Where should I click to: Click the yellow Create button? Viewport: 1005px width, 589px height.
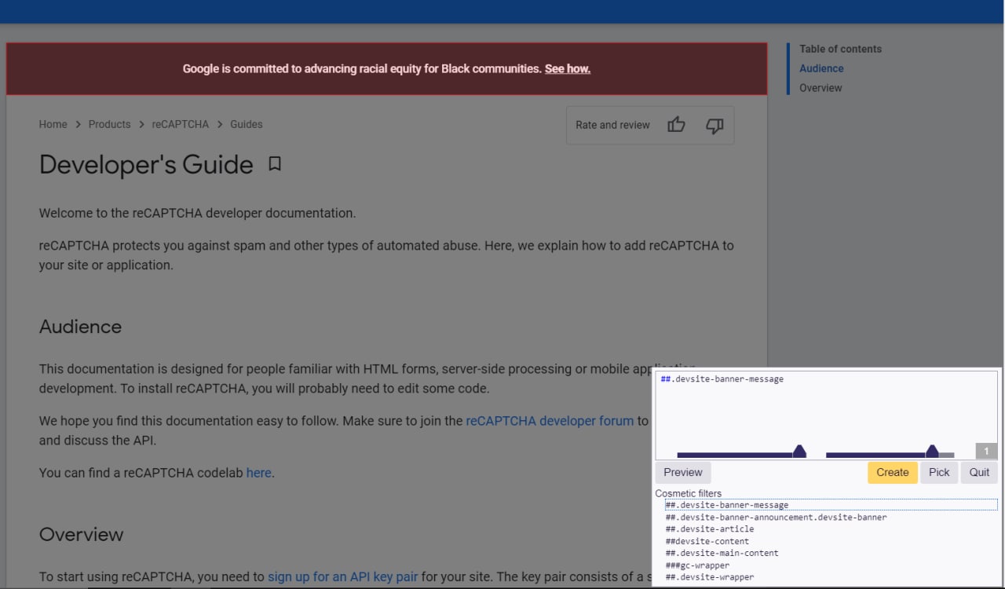pos(893,472)
